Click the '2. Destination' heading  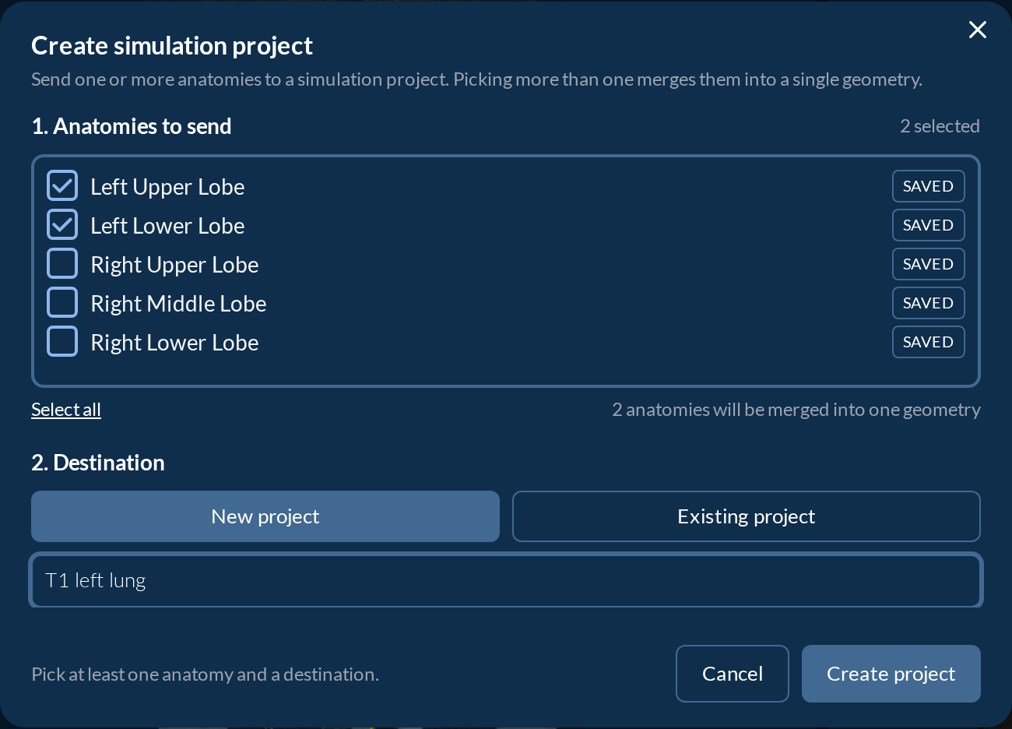(x=98, y=463)
